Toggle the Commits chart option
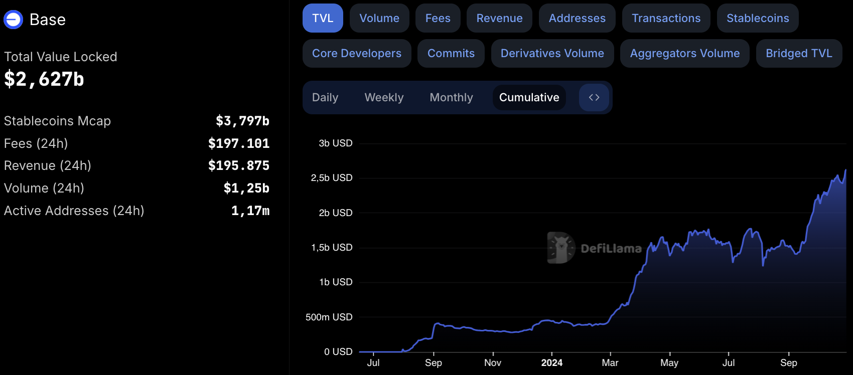This screenshot has width=853, height=375. (x=451, y=53)
